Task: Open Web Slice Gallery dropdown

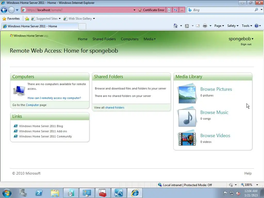Action: [x=79, y=19]
